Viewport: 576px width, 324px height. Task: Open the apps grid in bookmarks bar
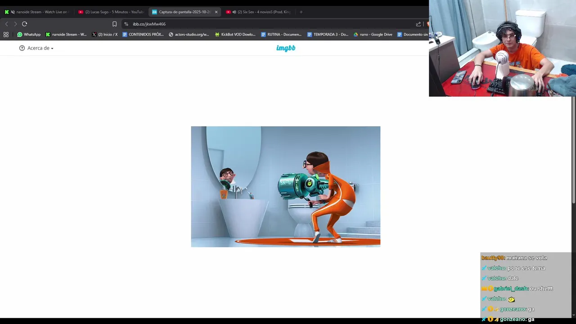point(6,34)
